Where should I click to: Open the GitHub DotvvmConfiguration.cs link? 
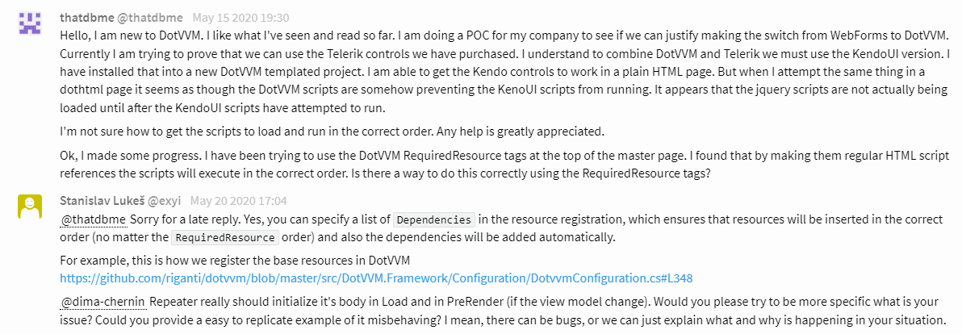(x=376, y=278)
